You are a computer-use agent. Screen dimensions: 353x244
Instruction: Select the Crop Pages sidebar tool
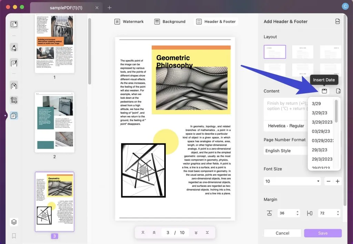14,100
